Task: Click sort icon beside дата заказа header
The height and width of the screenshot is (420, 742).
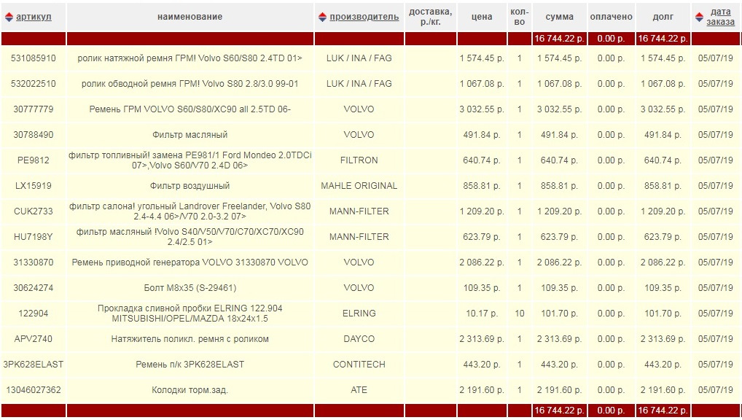Action: click(700, 17)
